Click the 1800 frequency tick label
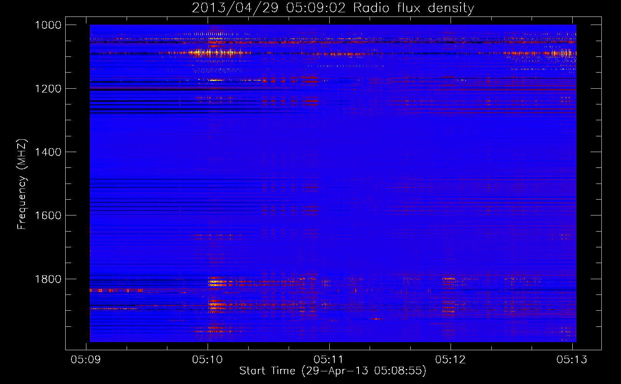Image resolution: width=621 pixels, height=384 pixels. (x=48, y=279)
